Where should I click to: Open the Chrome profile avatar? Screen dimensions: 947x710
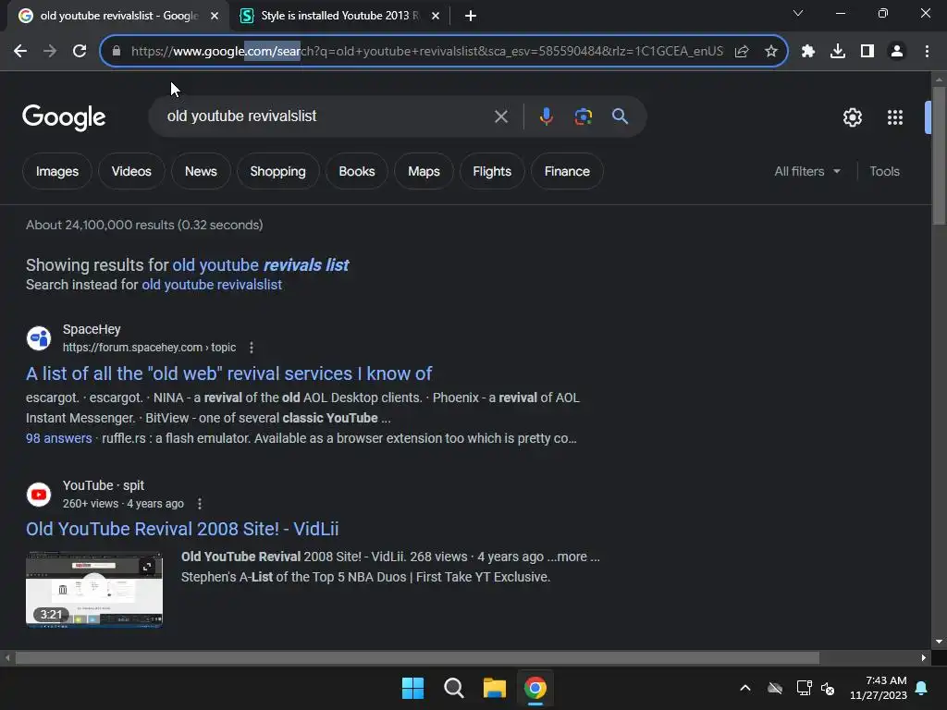[897, 52]
